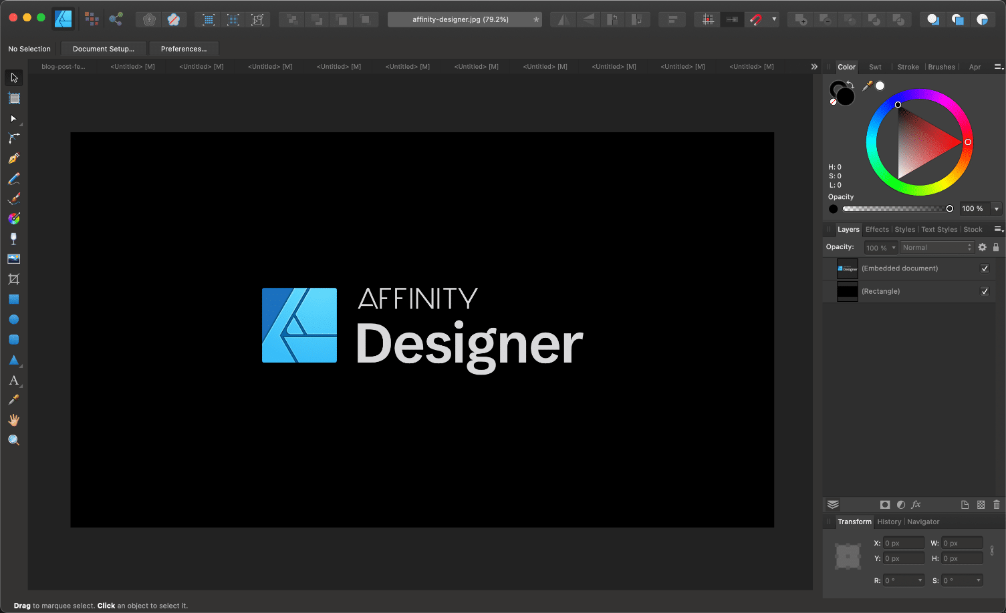Select the Pen tool
This screenshot has width=1006, height=613.
point(13,158)
